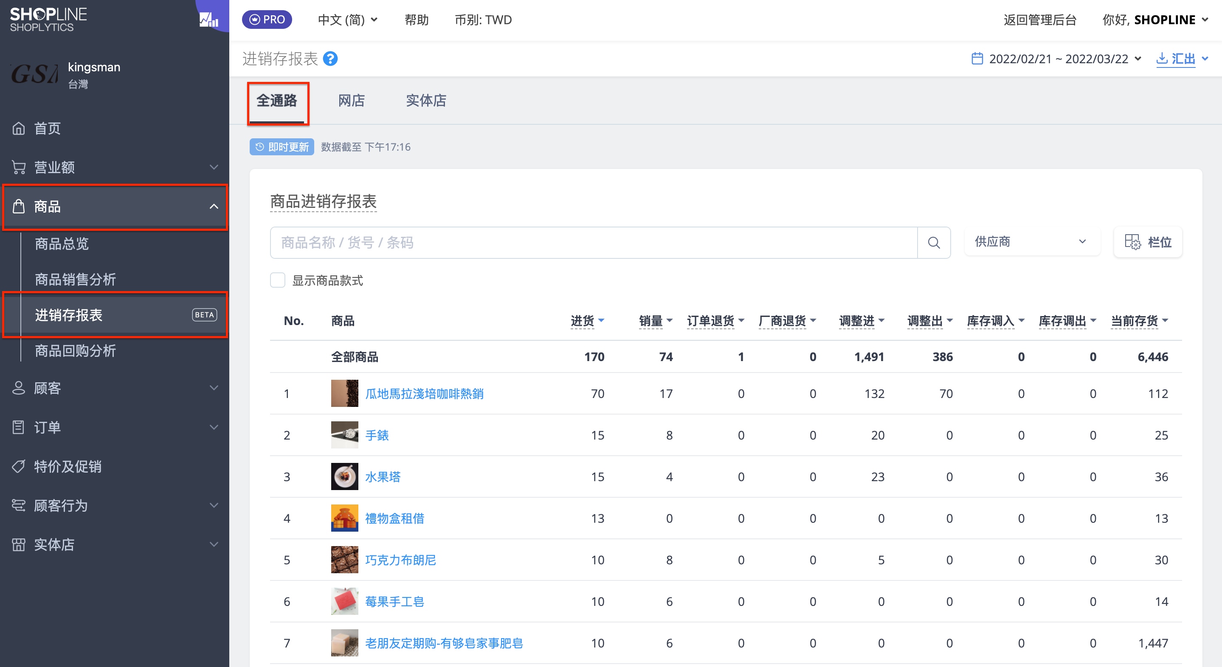Click the GSM store logo
1222x667 pixels.
pos(34,74)
